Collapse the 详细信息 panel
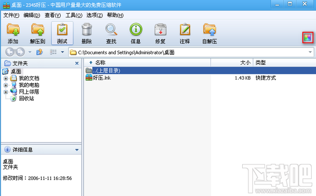Screen dimensions: 316x196 point(77,150)
